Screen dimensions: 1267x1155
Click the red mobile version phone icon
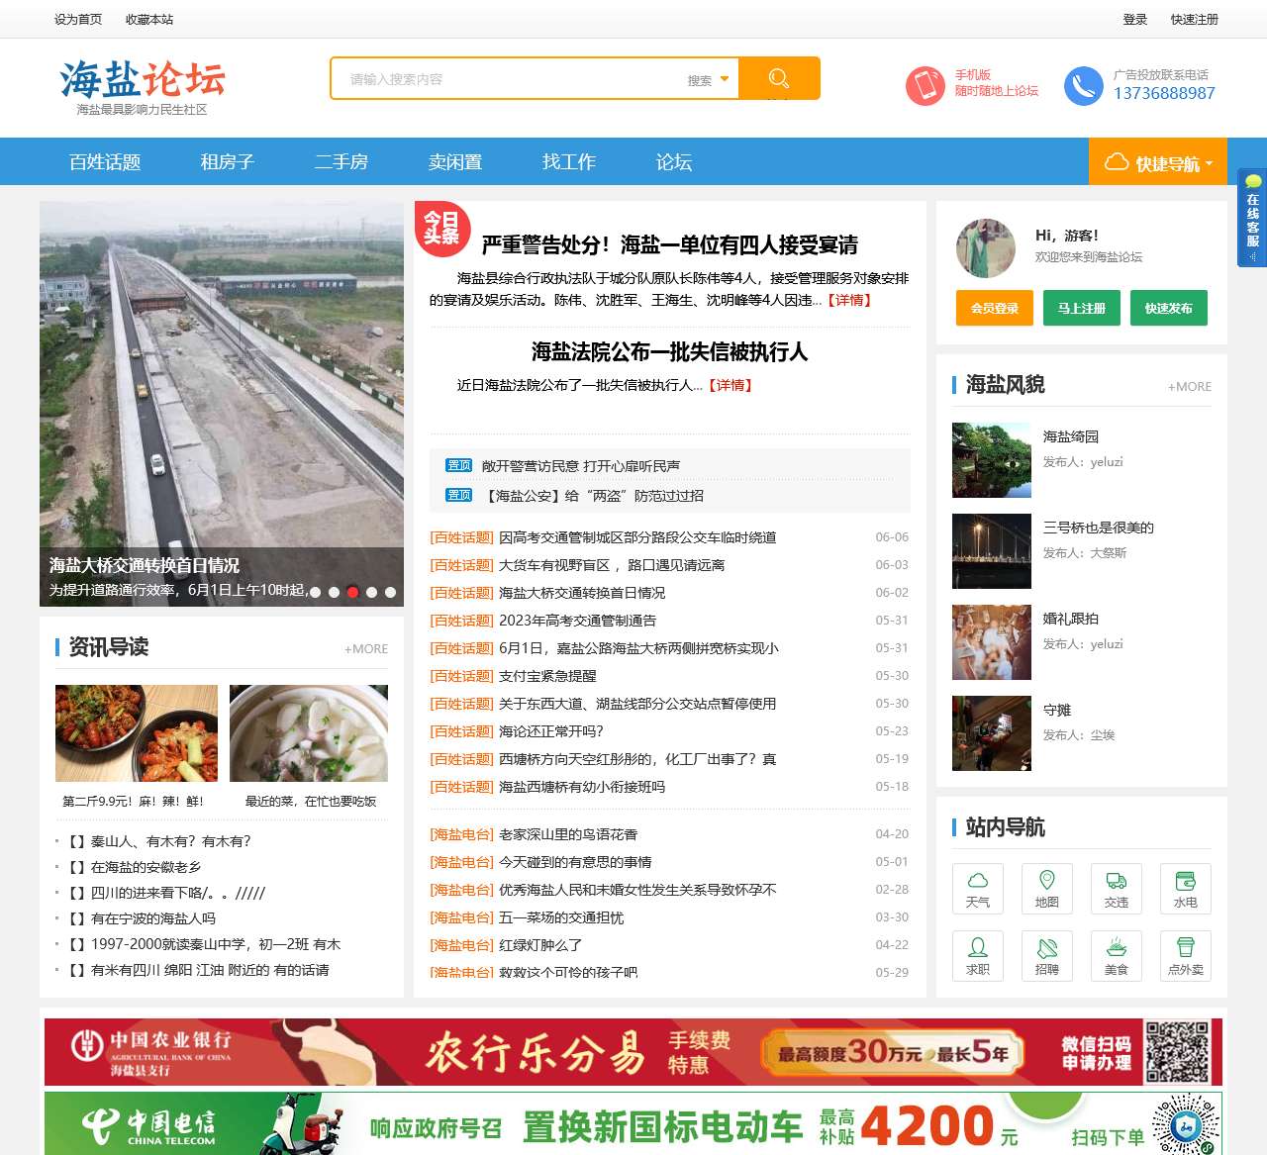point(926,85)
